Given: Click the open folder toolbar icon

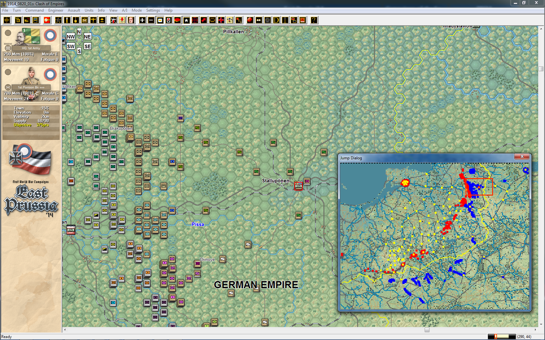Looking at the screenshot, I should pos(27,20).
